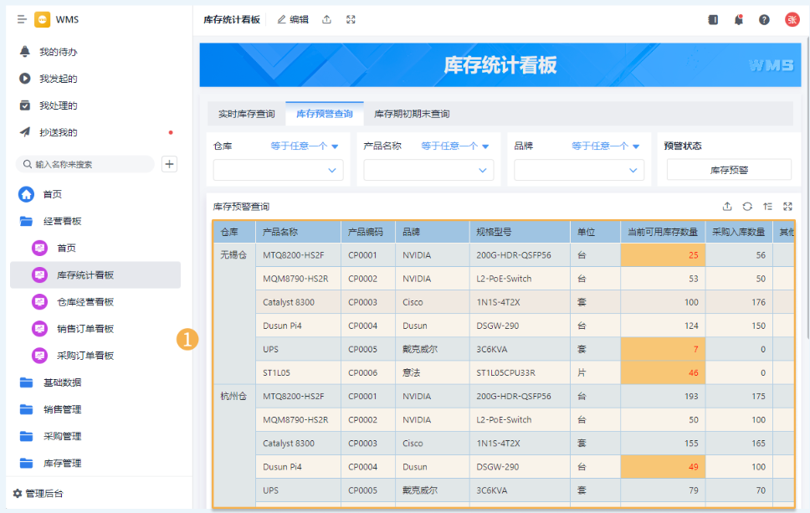Open 产品名称 filter condition 等于任意一个 dropdown
This screenshot has width=810, height=513.
pos(454,146)
